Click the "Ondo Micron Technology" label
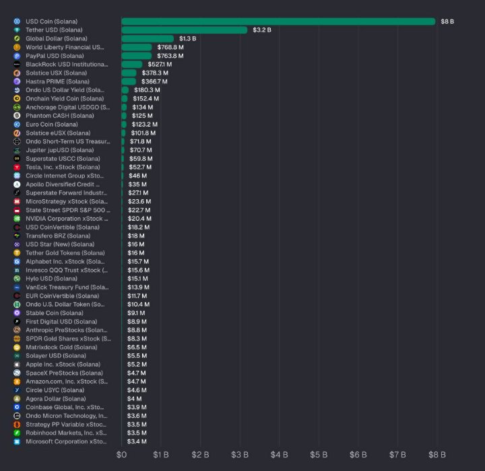This screenshot has height=471, width=485. 67,416
